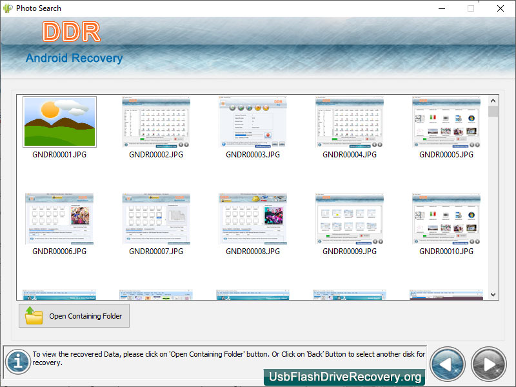Select thumbnail of GNDR00002.JPG
The image size is (516, 387).
156,122
